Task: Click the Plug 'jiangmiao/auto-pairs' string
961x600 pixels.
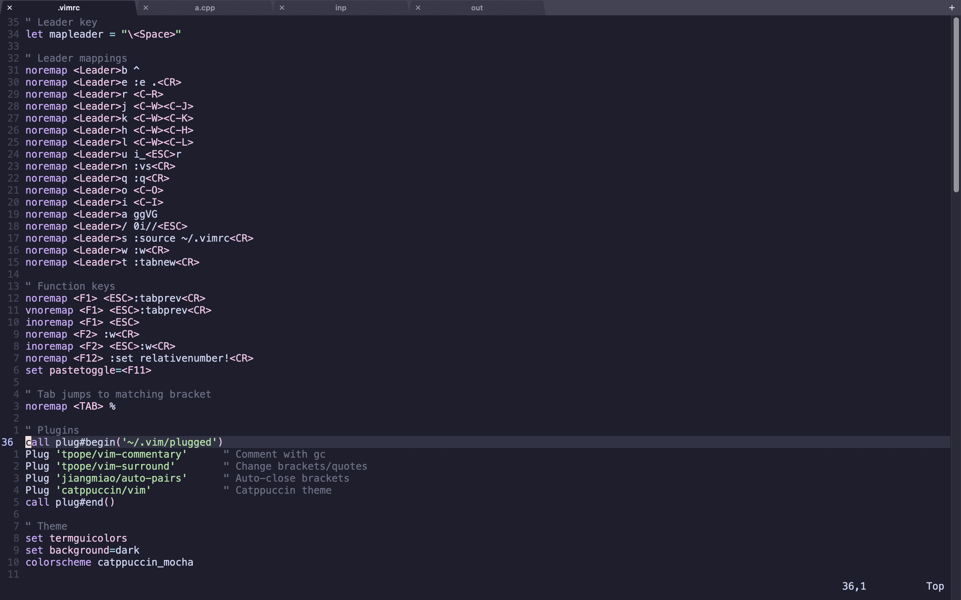Action: pyautogui.click(x=121, y=478)
